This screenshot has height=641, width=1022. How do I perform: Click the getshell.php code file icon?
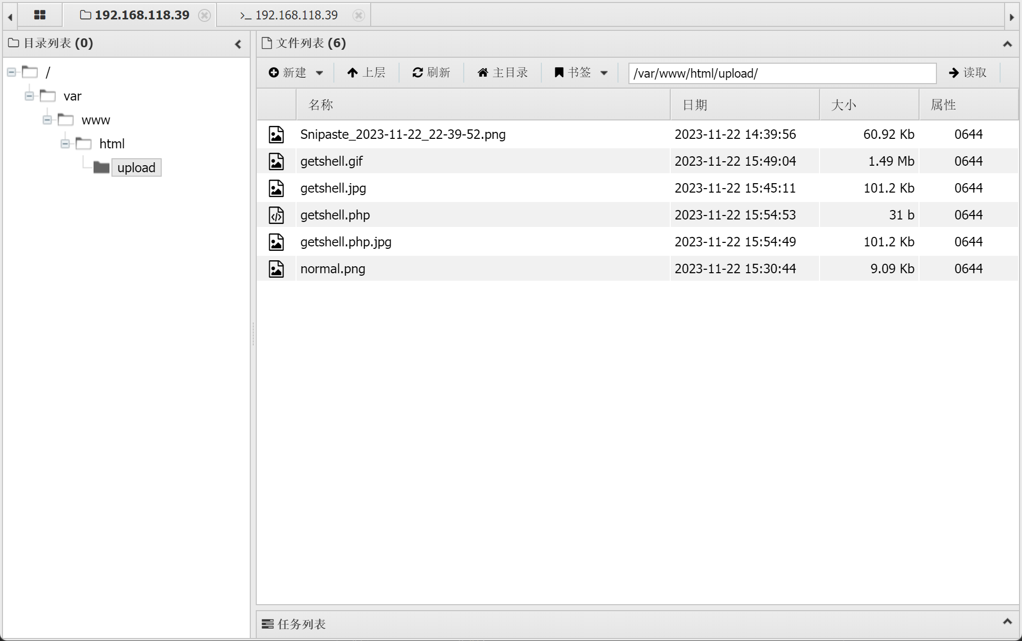276,215
